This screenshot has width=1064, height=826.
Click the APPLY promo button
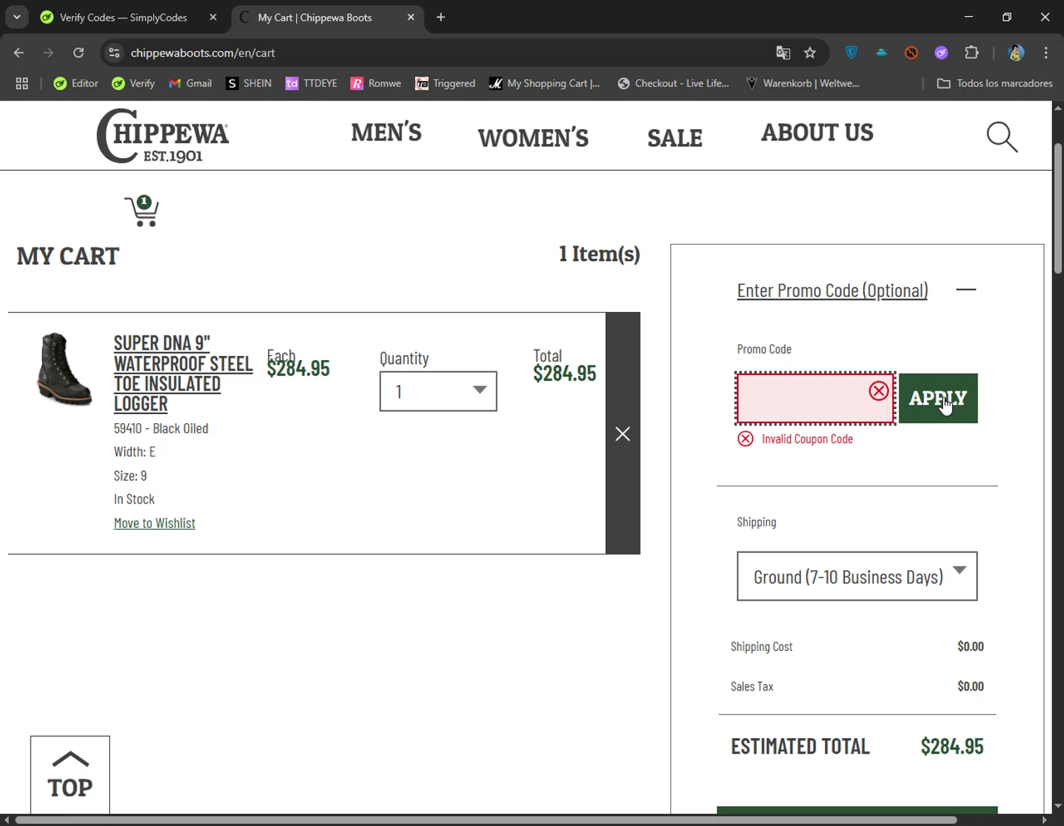(938, 398)
